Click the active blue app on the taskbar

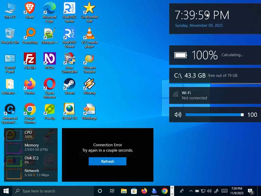154,191
